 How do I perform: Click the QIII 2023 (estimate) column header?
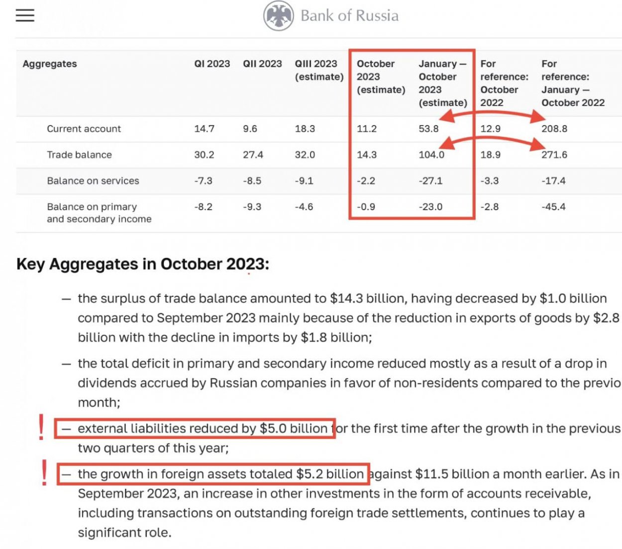point(319,70)
